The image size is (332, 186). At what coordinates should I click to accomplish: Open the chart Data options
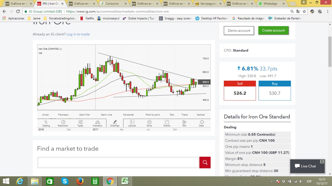[202, 123]
